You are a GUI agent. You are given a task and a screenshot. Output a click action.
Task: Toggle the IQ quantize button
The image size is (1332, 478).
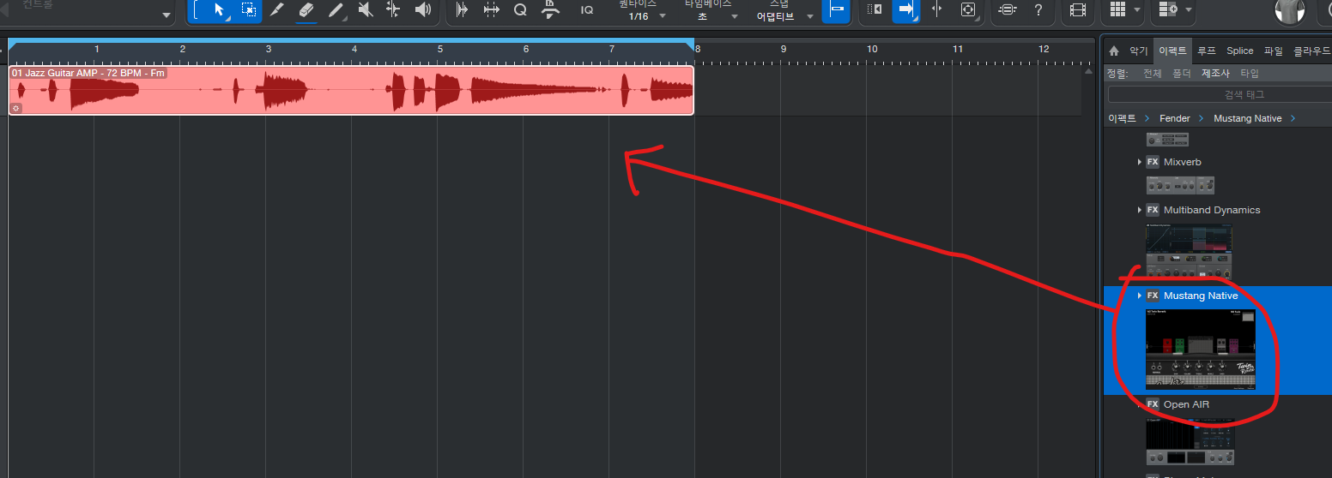tap(587, 9)
